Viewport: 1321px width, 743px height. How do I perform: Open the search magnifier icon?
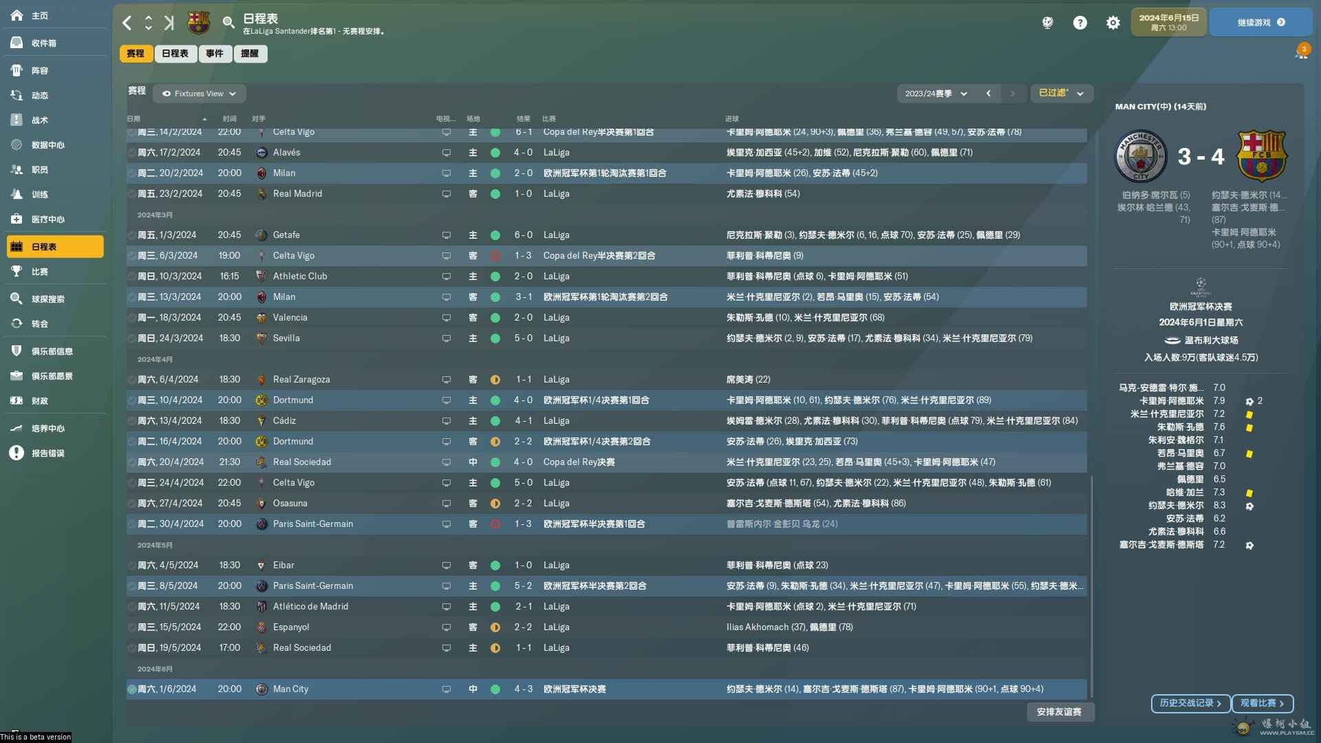click(228, 23)
